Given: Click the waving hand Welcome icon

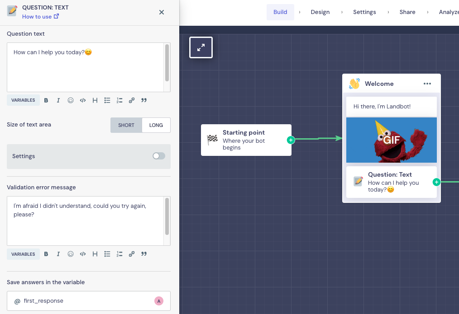Looking at the screenshot, I should coord(354,84).
